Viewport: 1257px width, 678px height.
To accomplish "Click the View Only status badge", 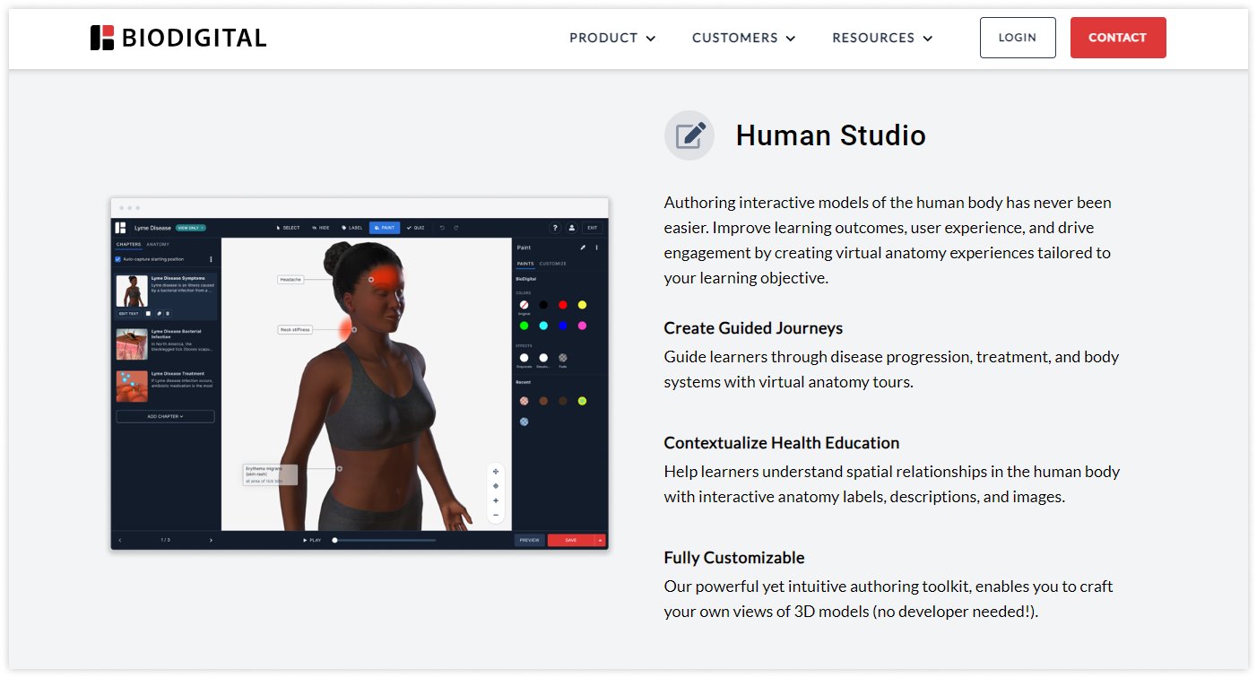I will point(190,228).
